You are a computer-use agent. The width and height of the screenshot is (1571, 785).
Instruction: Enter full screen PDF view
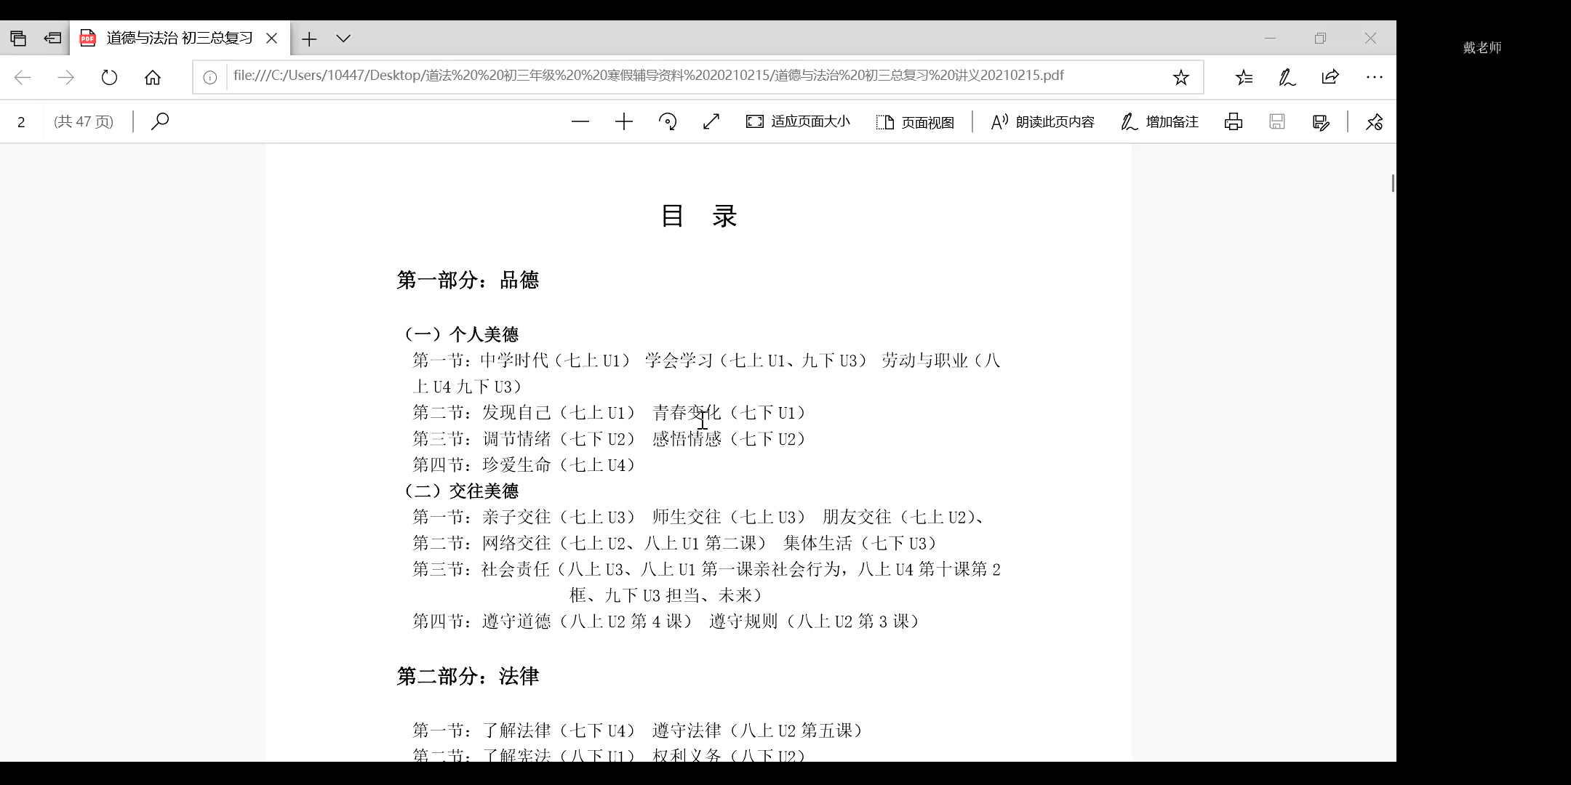711,121
